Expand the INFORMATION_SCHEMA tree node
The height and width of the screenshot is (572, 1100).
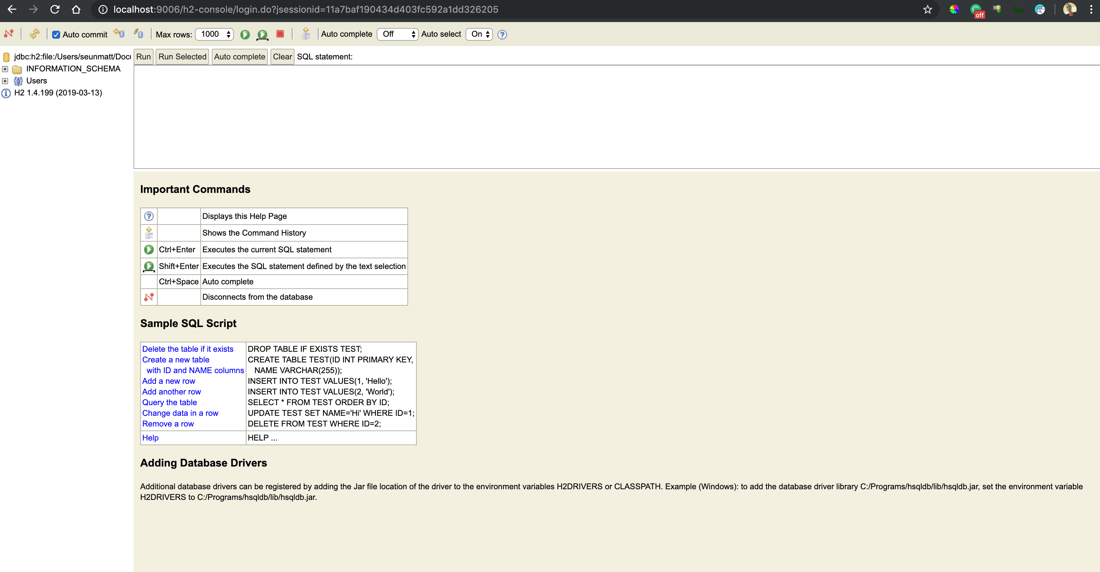(5, 69)
